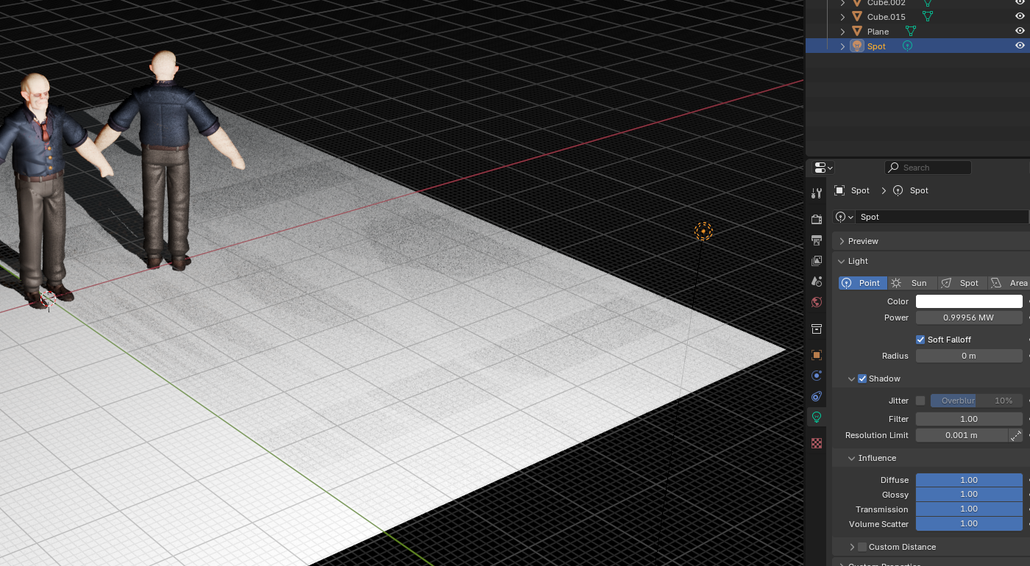Hide the Plane object in the viewport
The image size is (1030, 566).
(1020, 31)
